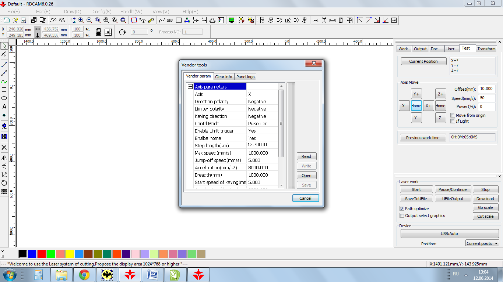This screenshot has height=282, width=503.
Task: Pick the yellow color swatch in palette
Action: tap(70, 254)
